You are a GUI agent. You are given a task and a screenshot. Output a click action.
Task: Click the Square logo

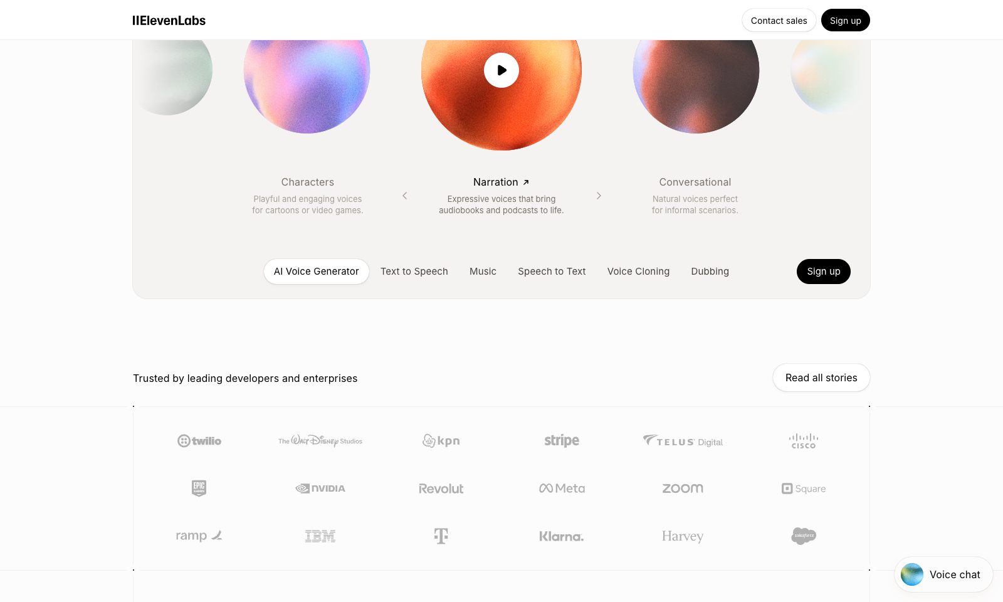(x=804, y=488)
